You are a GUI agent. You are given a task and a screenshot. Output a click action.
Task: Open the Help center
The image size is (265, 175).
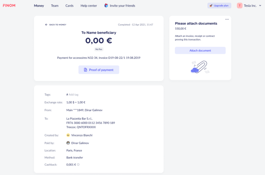coord(89,6)
